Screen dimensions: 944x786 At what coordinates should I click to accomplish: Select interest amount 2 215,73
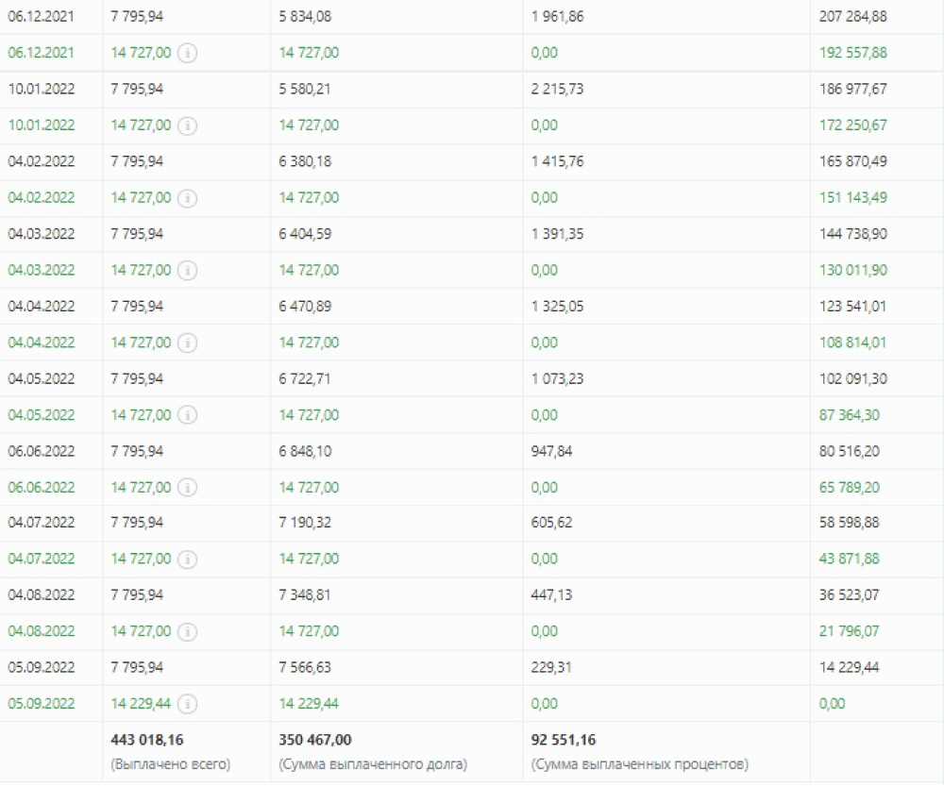point(558,89)
